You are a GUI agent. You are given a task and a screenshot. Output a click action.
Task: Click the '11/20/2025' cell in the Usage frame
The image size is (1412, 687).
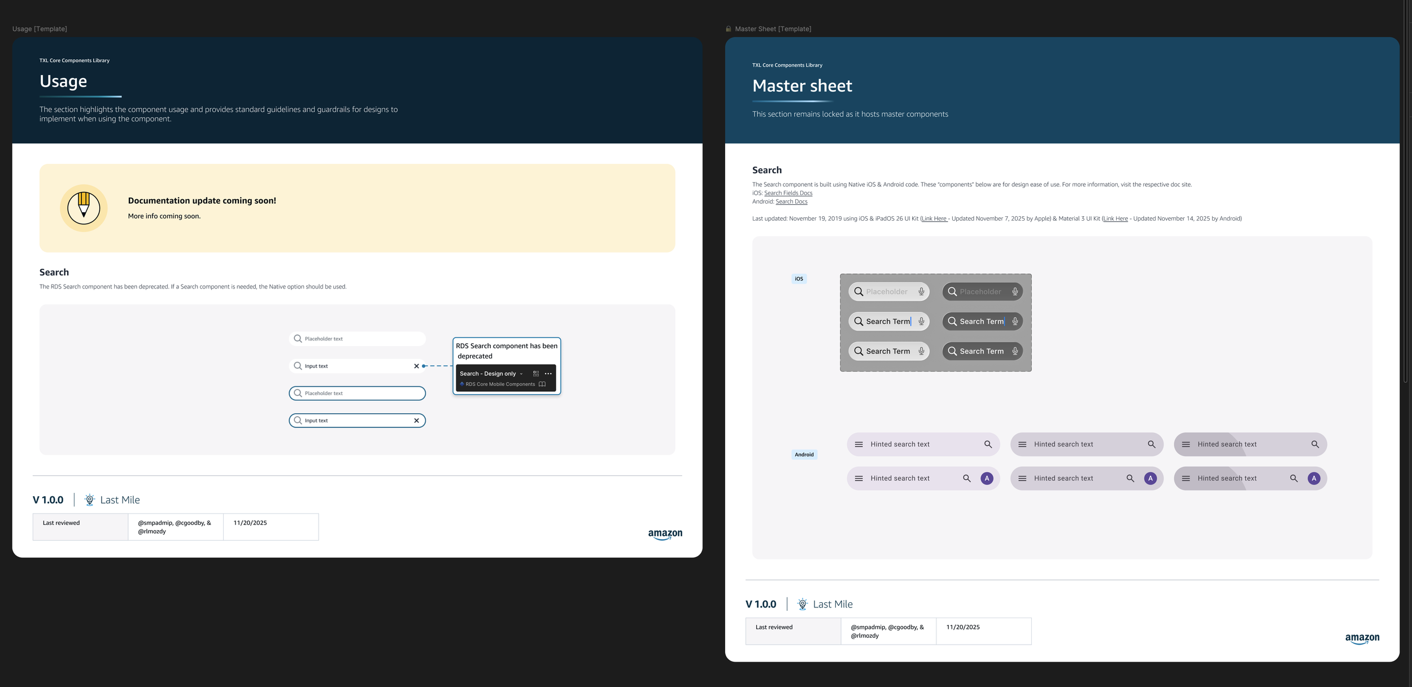pyautogui.click(x=271, y=527)
